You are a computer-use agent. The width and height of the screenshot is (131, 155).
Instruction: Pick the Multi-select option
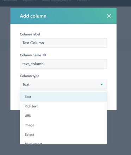click(x=63, y=143)
